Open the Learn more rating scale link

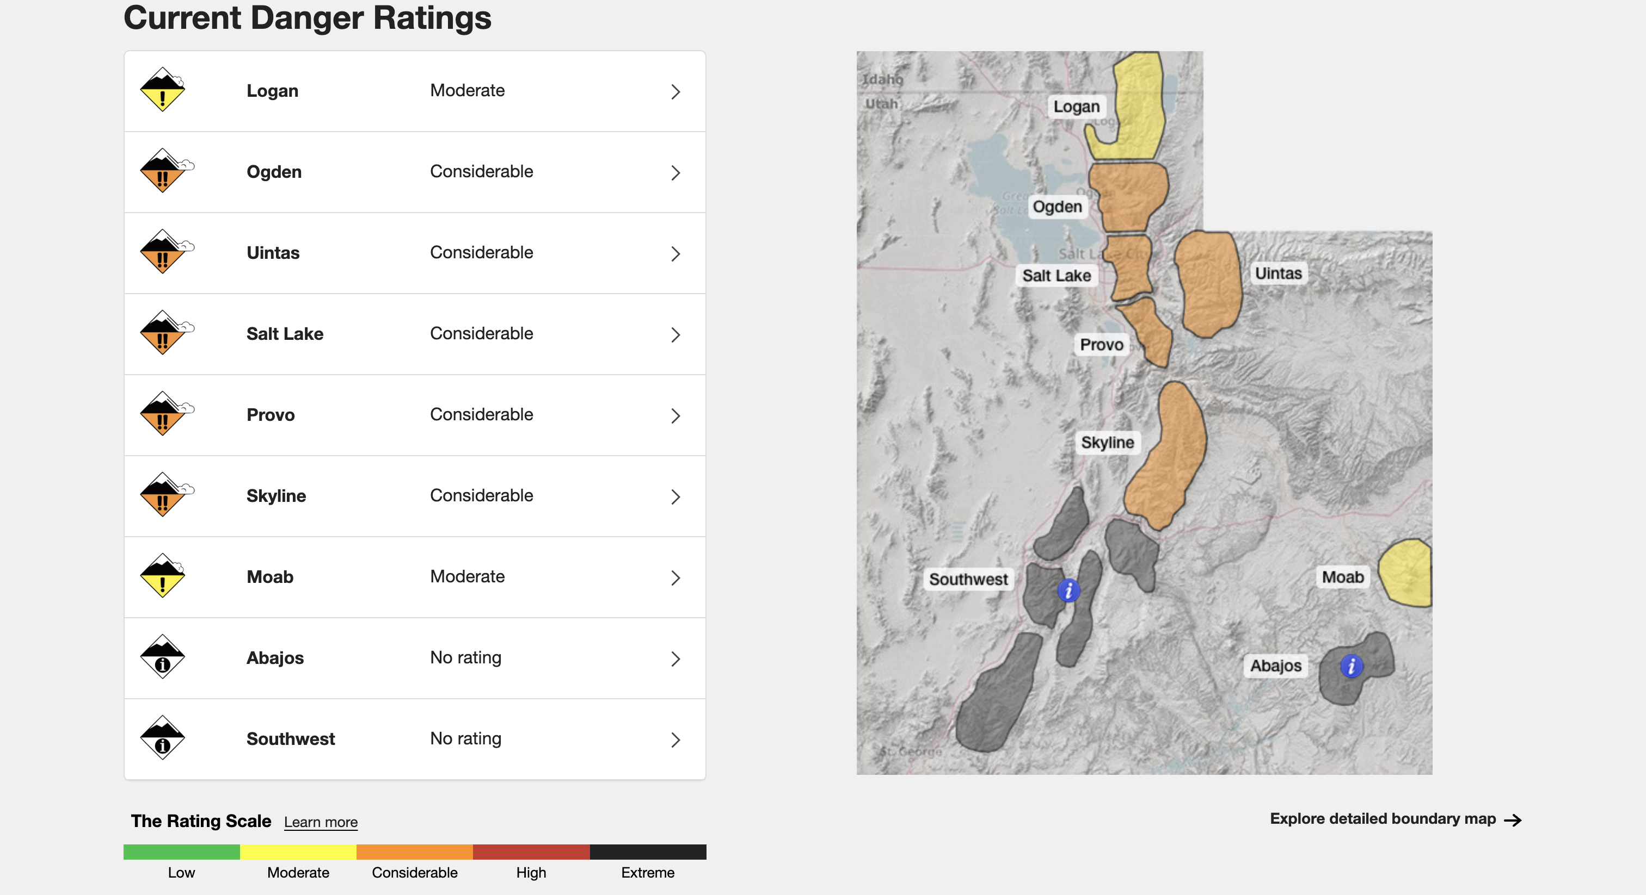point(320,822)
